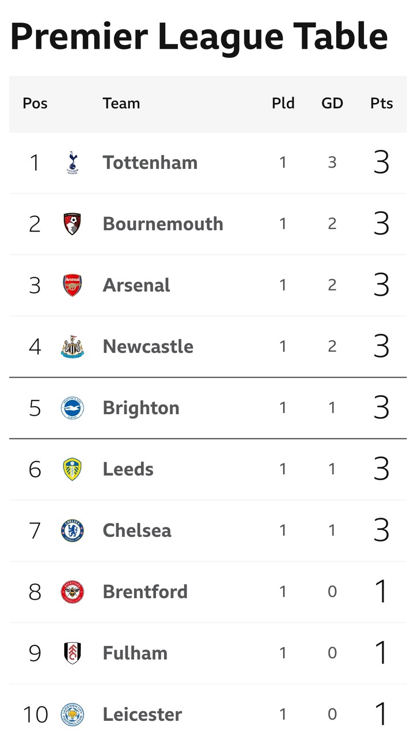The width and height of the screenshot is (416, 737).
Task: Open the Tottenham team link
Action: 150,163
